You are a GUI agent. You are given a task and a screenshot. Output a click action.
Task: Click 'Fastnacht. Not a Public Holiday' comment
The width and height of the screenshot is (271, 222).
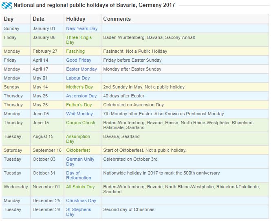tap(135, 51)
